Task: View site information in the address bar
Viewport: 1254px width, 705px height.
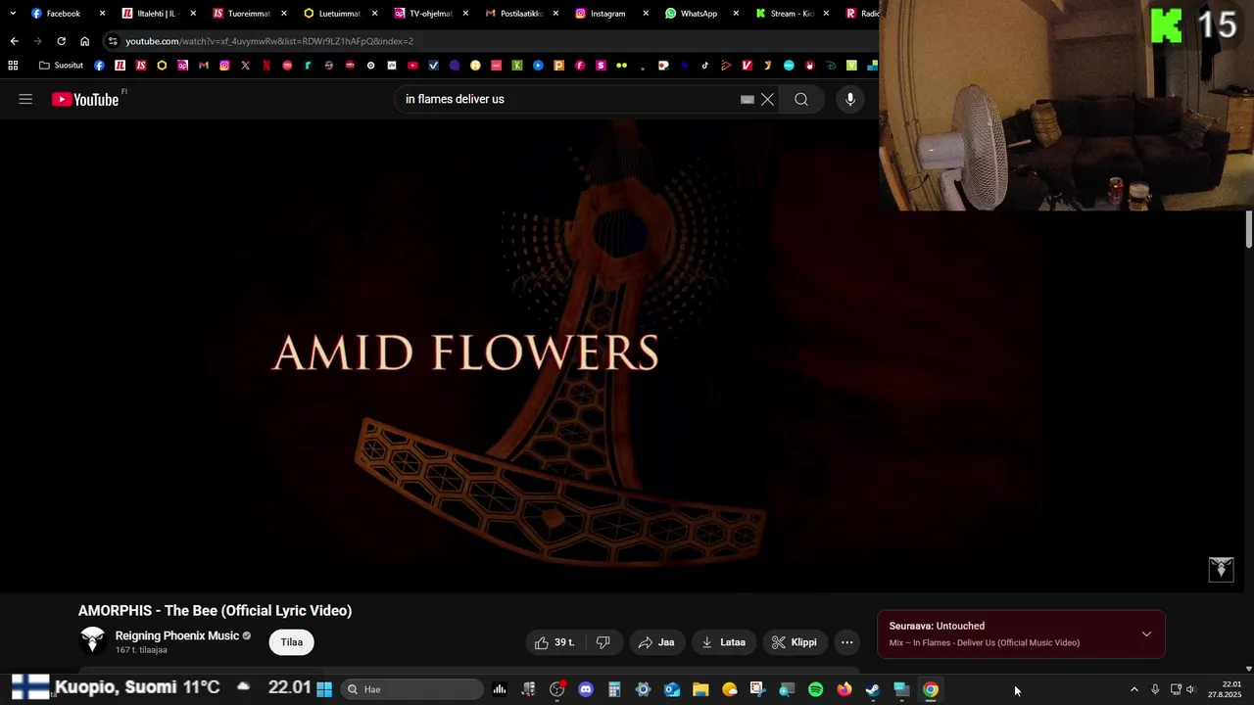Action: pos(113,41)
